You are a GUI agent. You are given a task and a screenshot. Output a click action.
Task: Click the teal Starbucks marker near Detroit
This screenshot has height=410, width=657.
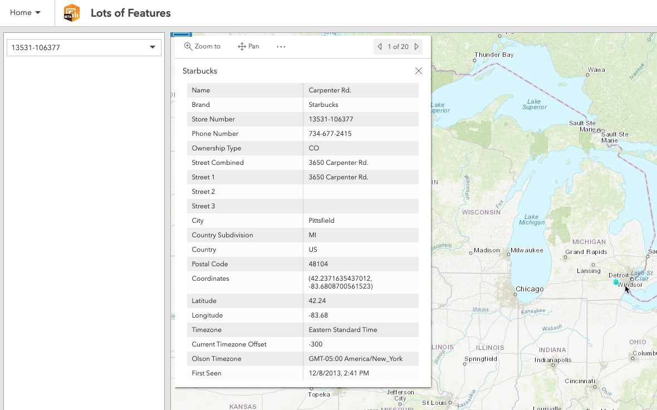click(x=615, y=283)
